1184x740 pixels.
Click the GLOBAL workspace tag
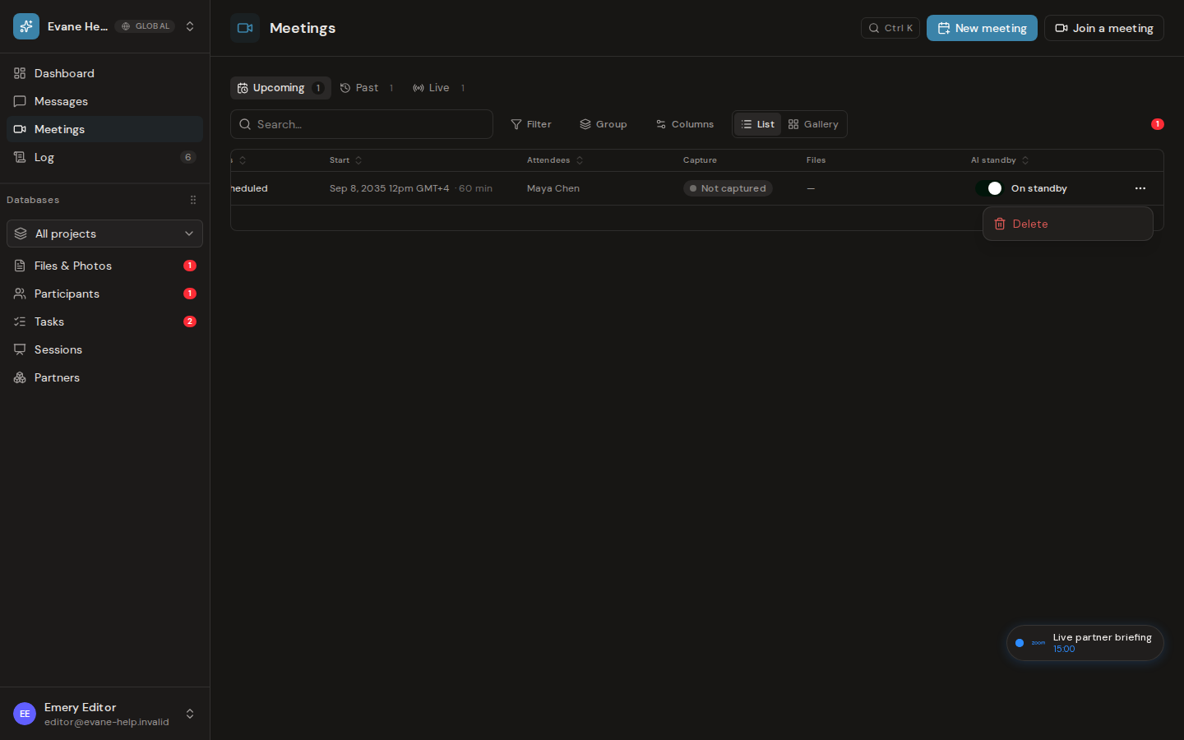tap(146, 26)
